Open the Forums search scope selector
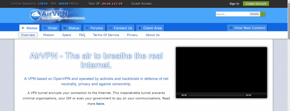 (255, 14)
